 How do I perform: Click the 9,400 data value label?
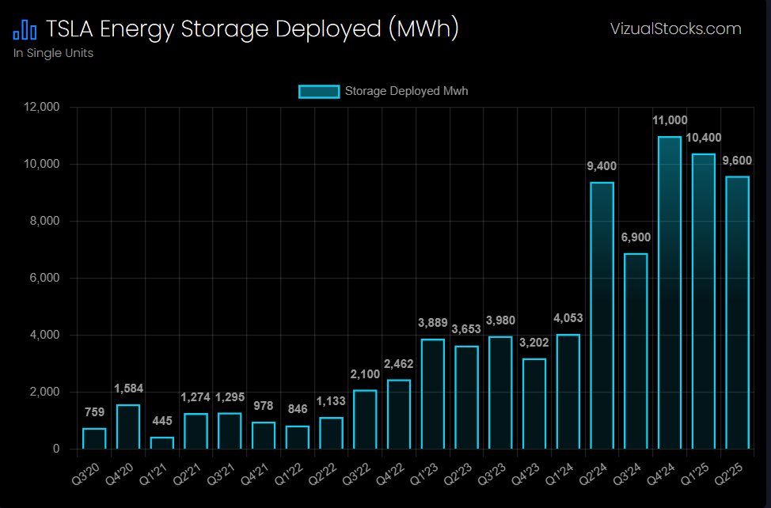tap(602, 166)
